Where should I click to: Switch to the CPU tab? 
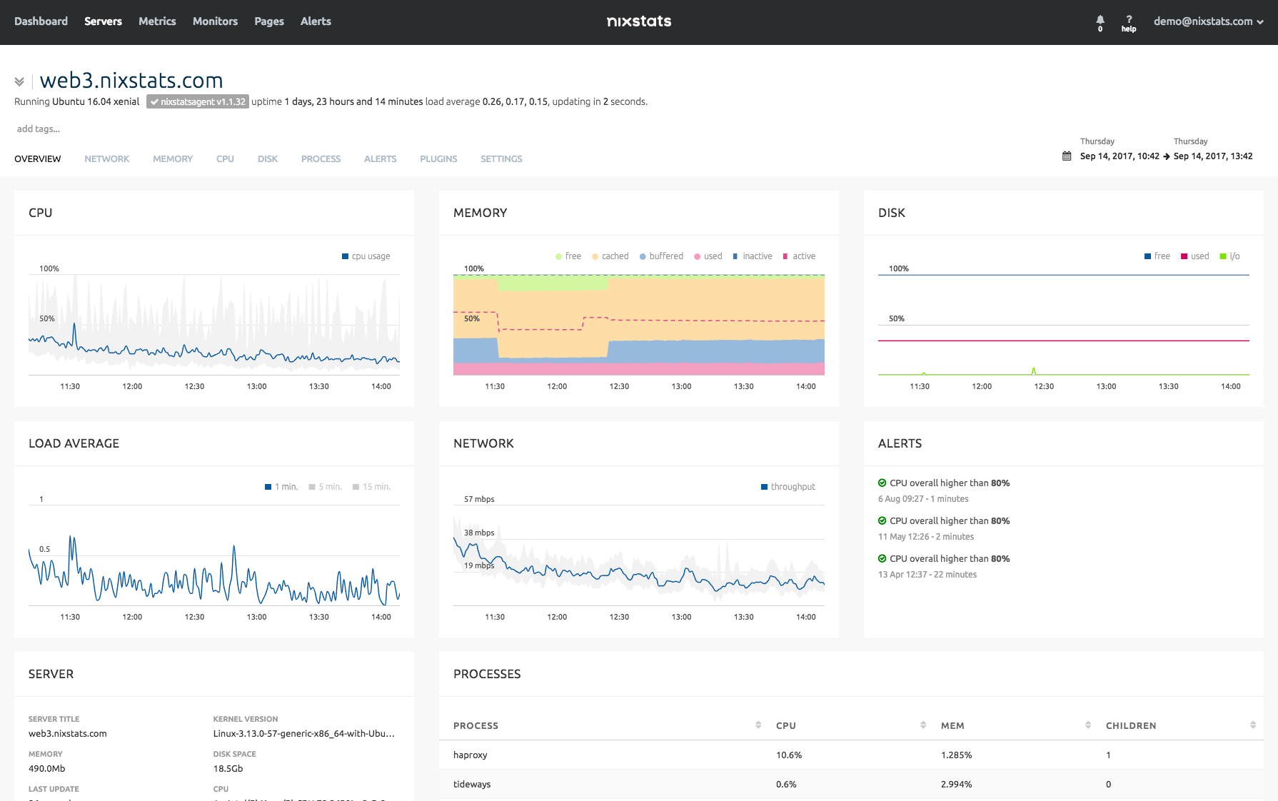(225, 159)
